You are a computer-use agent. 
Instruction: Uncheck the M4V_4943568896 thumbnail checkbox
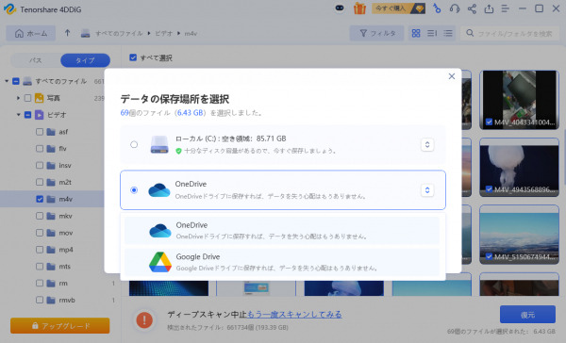489,189
